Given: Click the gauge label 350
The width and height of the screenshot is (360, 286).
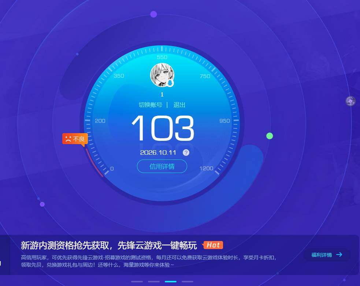Looking at the screenshot, I should click(x=119, y=76).
